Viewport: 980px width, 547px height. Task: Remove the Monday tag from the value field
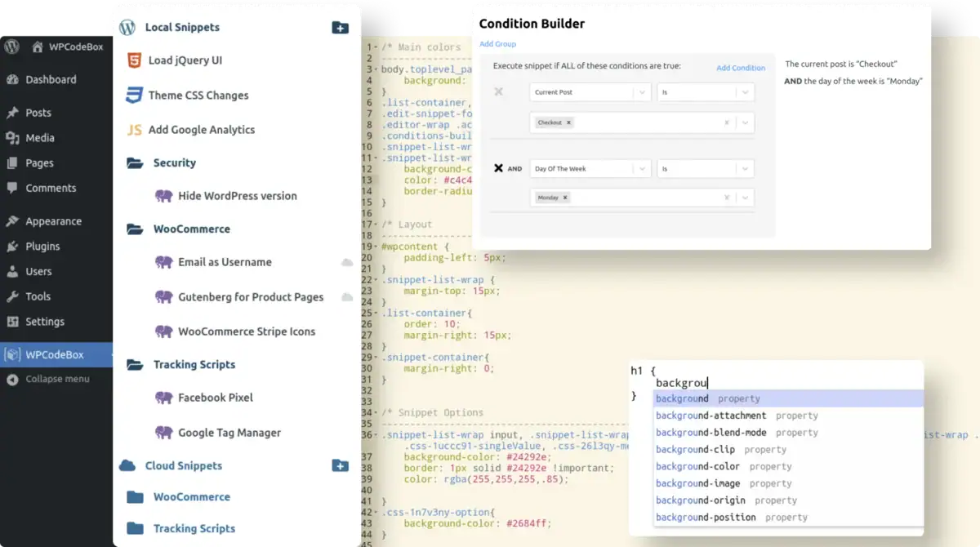click(x=565, y=198)
